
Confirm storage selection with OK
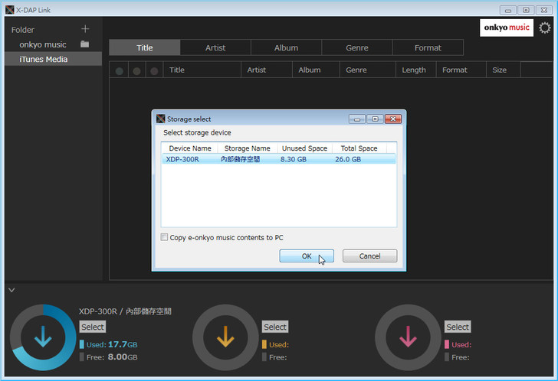point(307,256)
